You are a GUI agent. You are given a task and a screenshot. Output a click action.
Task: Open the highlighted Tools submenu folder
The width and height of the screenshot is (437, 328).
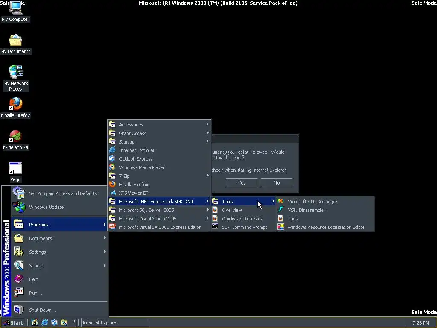(243, 202)
